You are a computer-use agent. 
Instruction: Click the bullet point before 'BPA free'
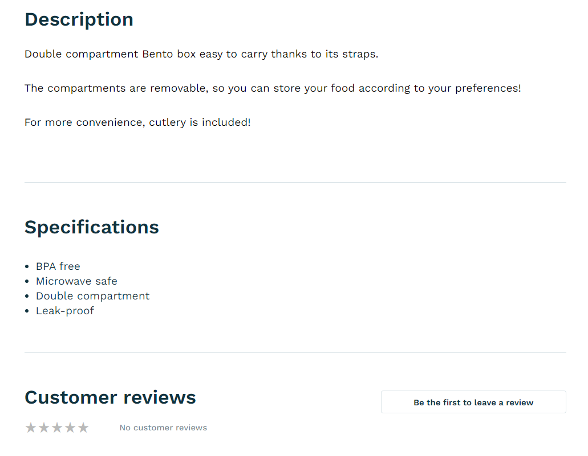(x=27, y=266)
